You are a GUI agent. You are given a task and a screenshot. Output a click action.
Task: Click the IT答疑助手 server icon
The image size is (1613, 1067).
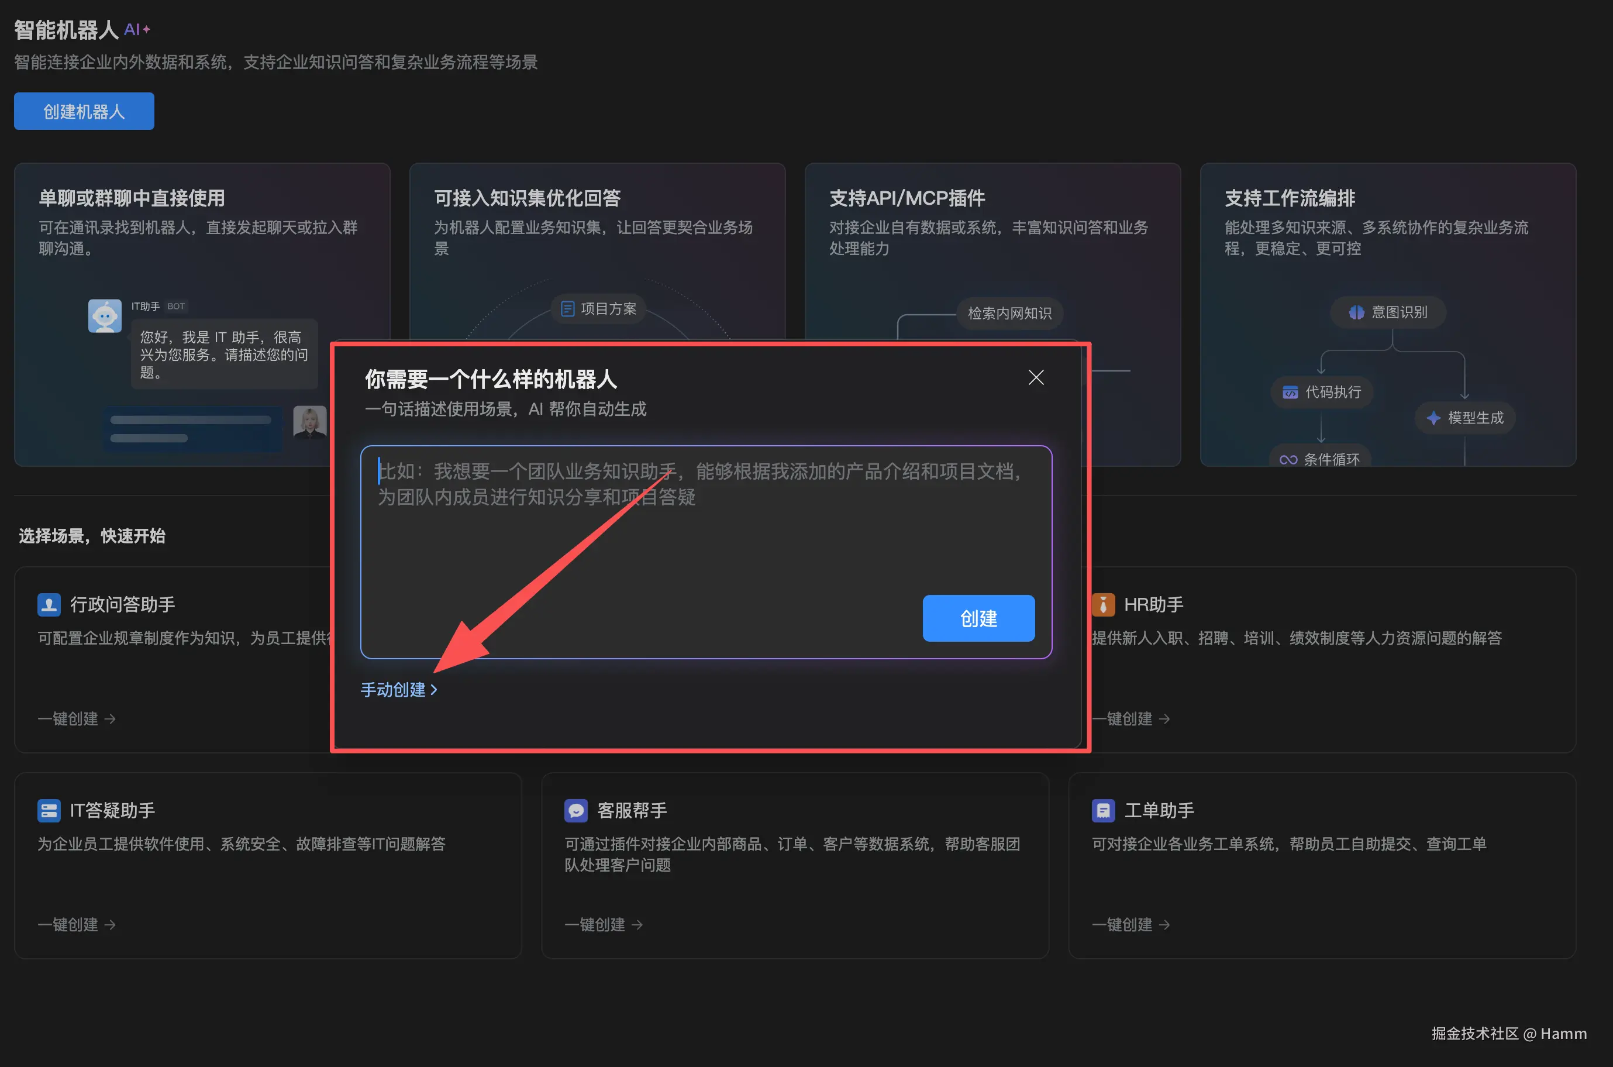(x=49, y=810)
